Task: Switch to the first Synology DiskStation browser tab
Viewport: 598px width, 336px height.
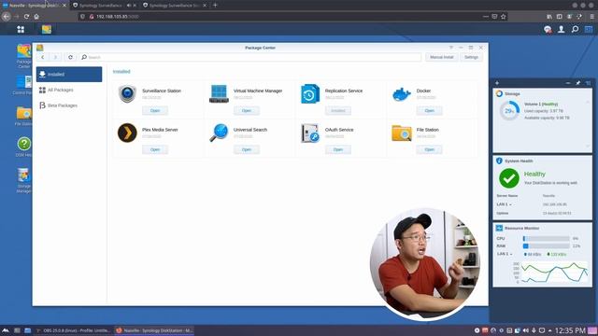Action: click(x=35, y=6)
